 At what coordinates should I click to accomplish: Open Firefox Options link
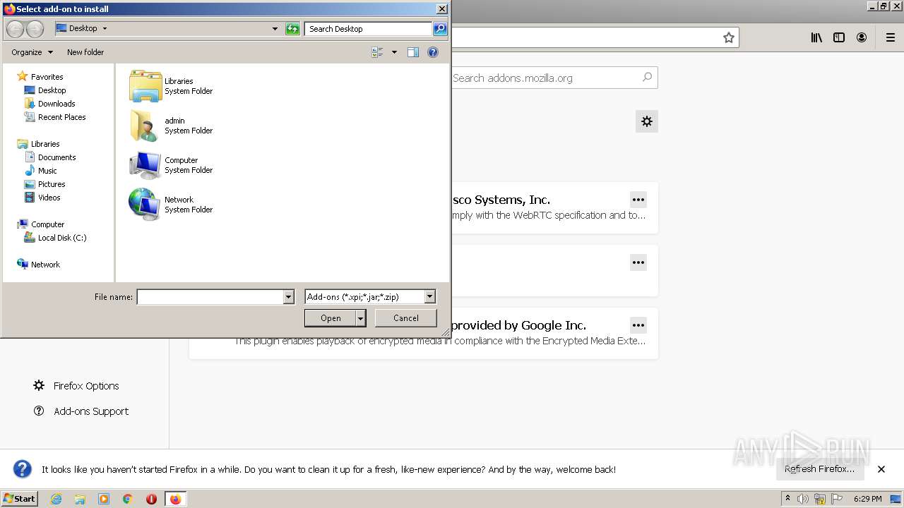[x=76, y=386]
